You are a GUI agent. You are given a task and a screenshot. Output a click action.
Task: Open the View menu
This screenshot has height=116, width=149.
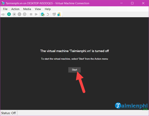click(38, 9)
